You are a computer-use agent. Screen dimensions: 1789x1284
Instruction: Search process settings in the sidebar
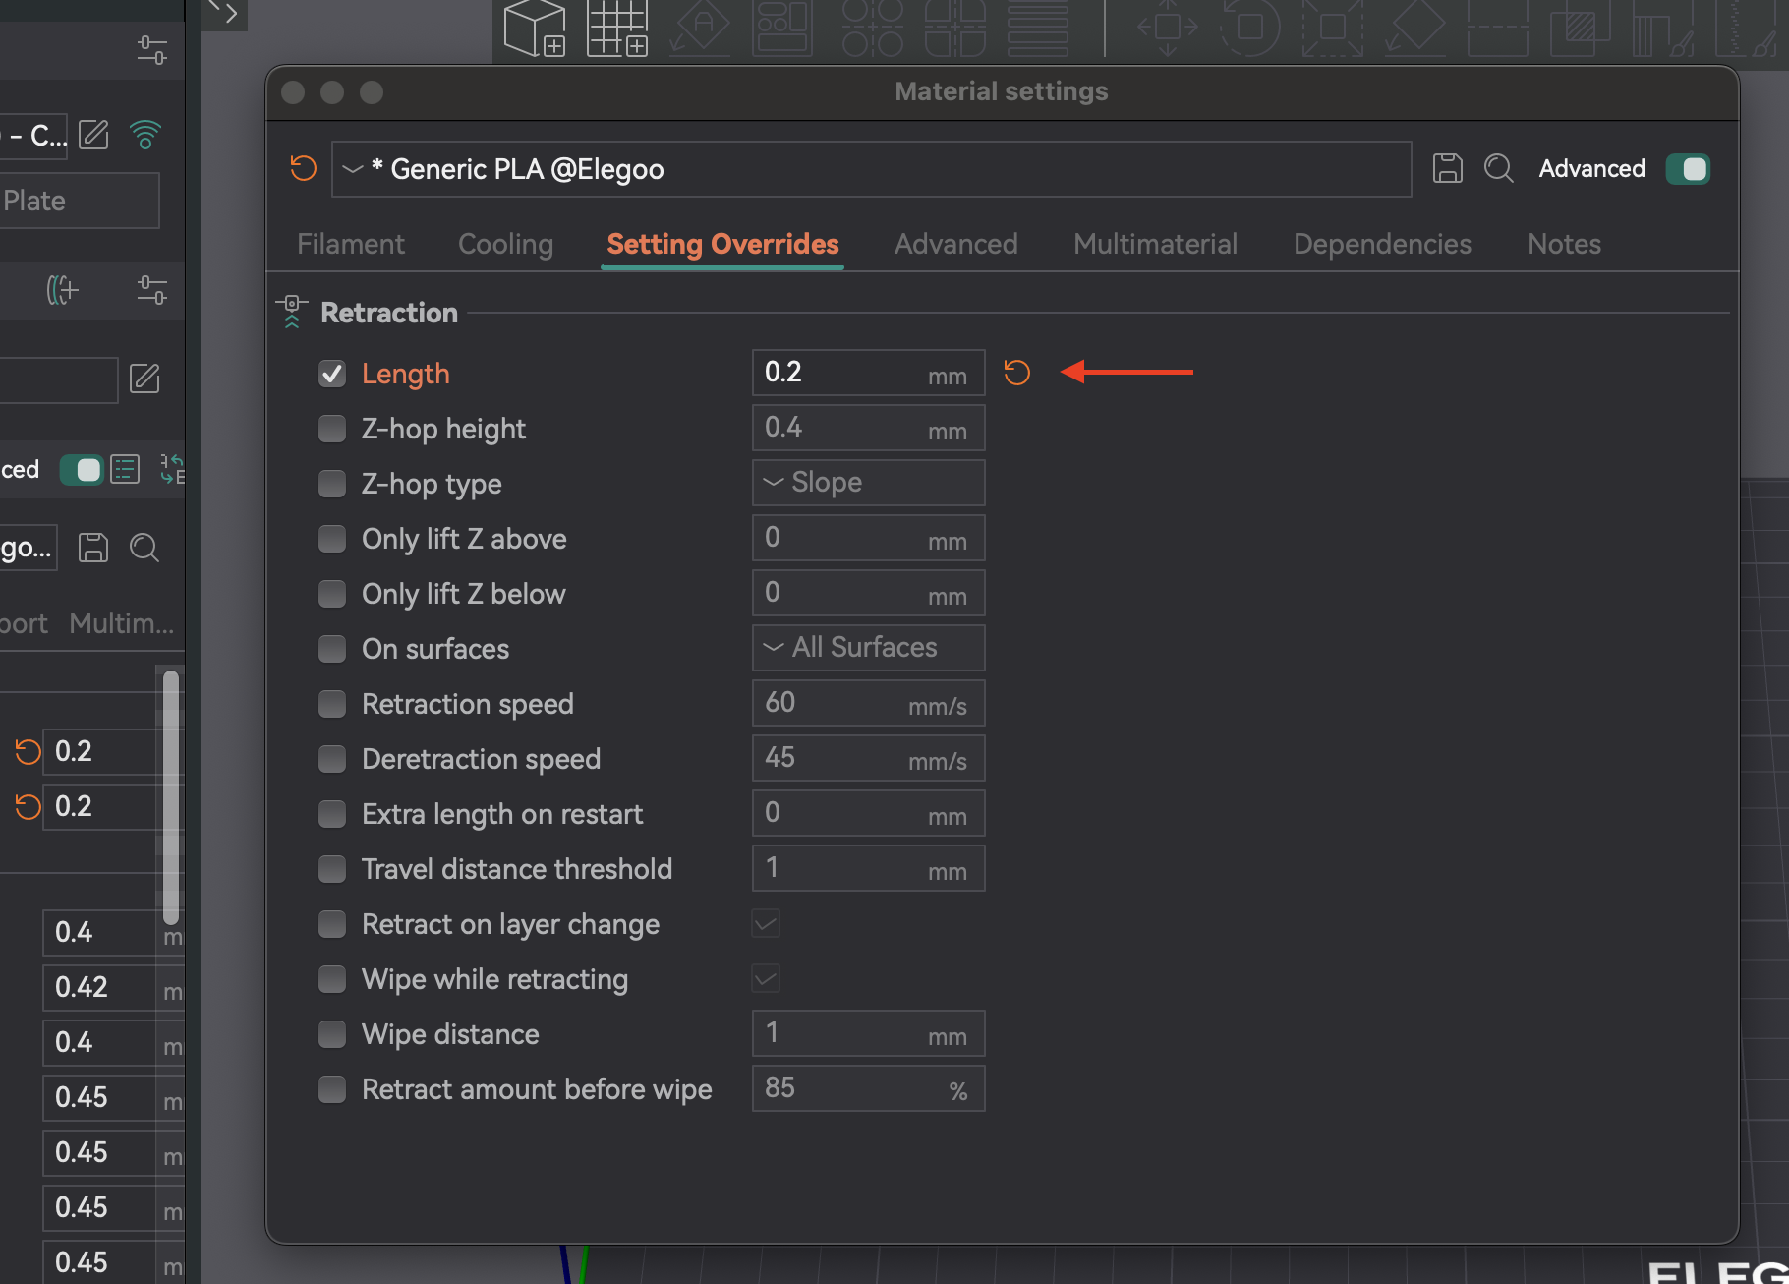tap(144, 548)
